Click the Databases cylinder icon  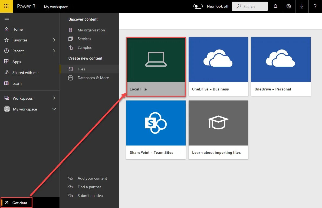click(70, 78)
